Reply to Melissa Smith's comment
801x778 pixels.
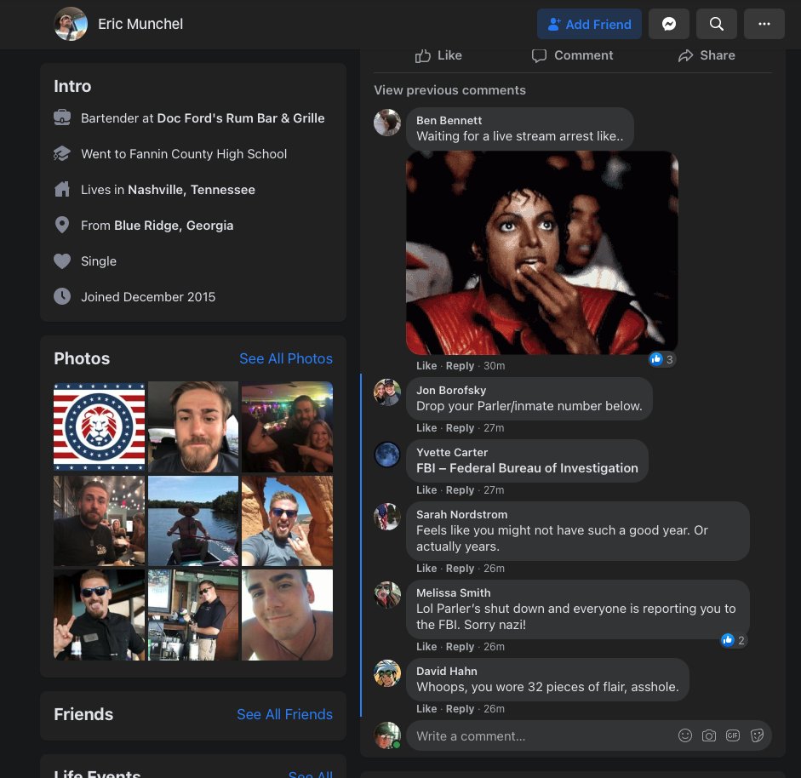(x=460, y=647)
